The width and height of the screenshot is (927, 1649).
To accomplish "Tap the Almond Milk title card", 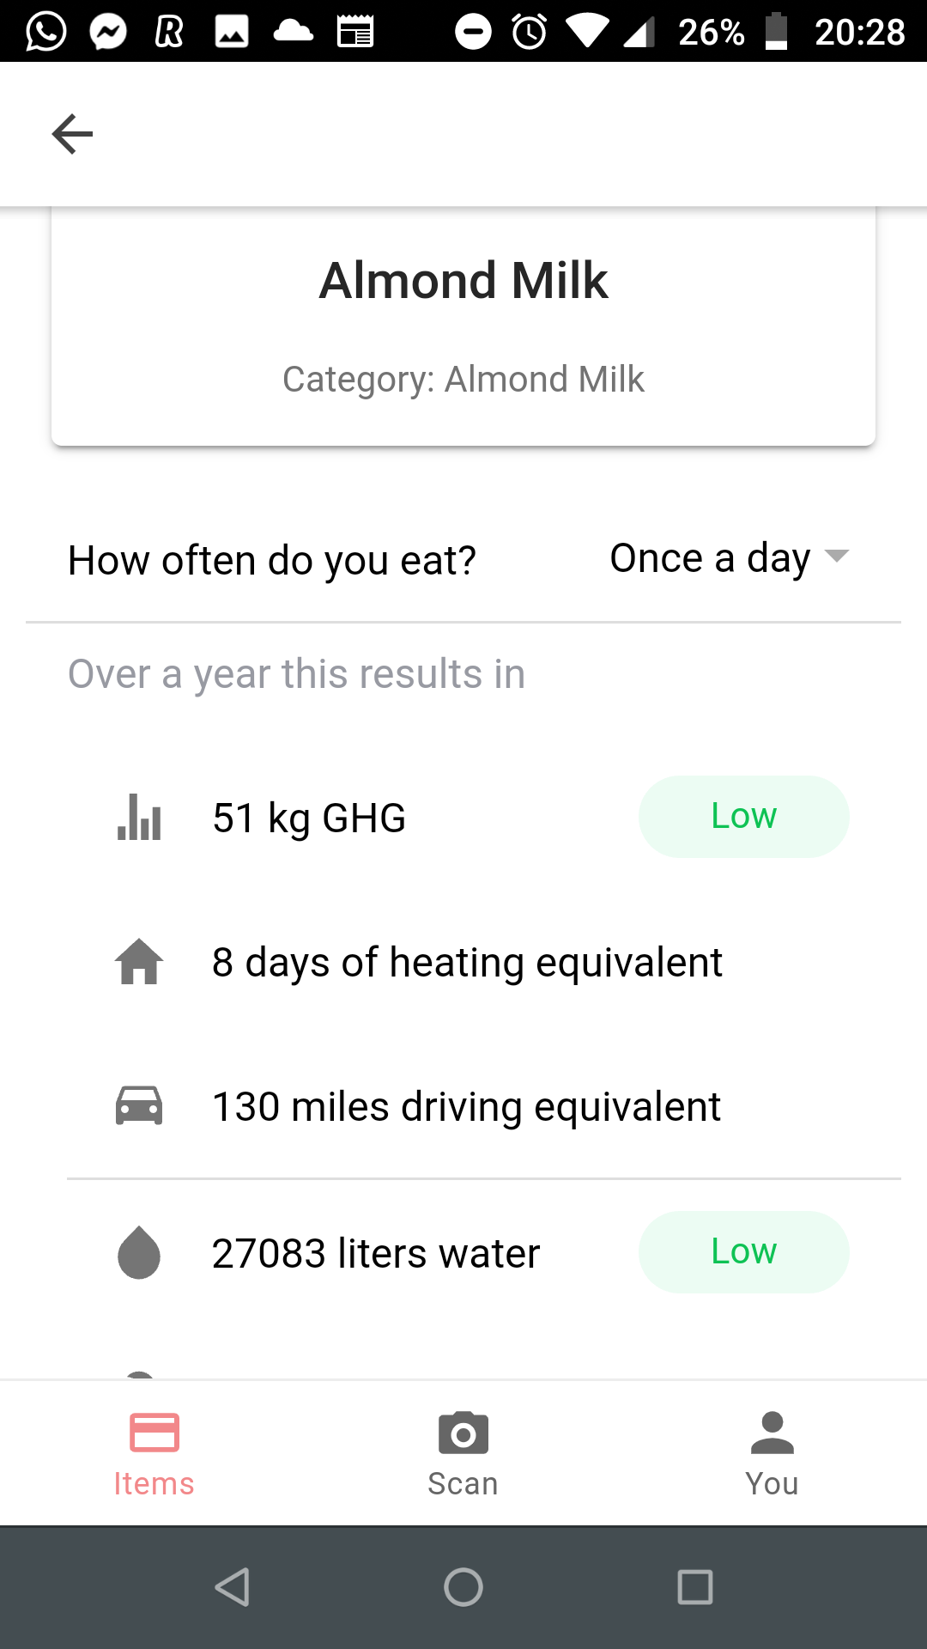I will [463, 326].
